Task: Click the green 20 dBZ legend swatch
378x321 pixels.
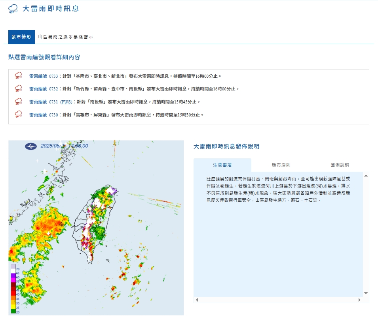Action: 13,312
